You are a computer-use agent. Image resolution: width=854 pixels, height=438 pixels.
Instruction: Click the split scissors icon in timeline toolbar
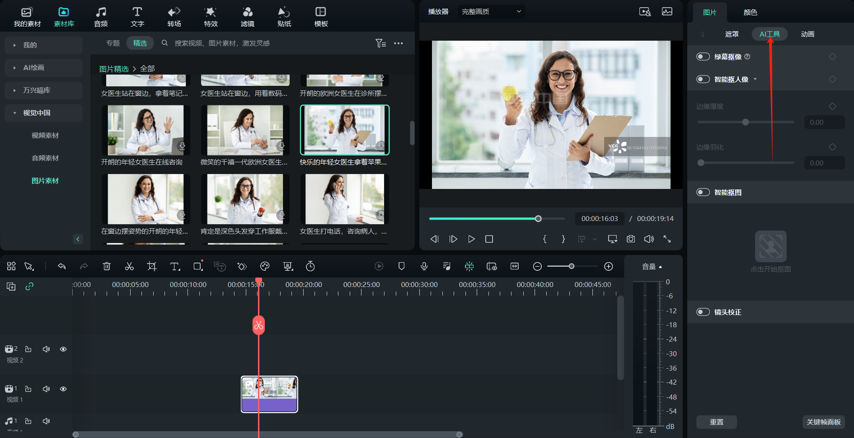tap(129, 266)
